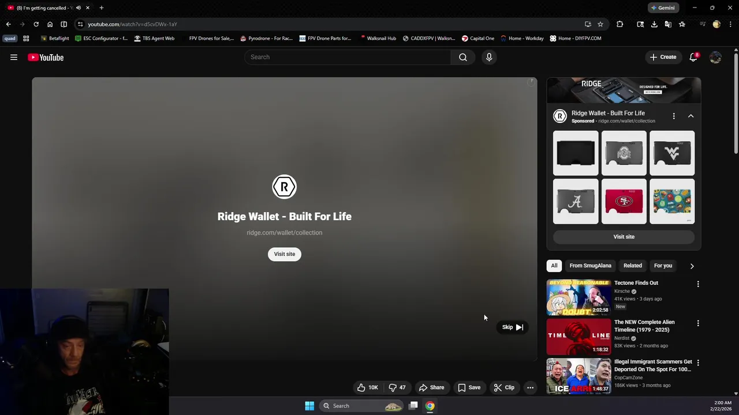
Task: Select the colorful pattern wallet thumbnail
Action: (x=672, y=201)
